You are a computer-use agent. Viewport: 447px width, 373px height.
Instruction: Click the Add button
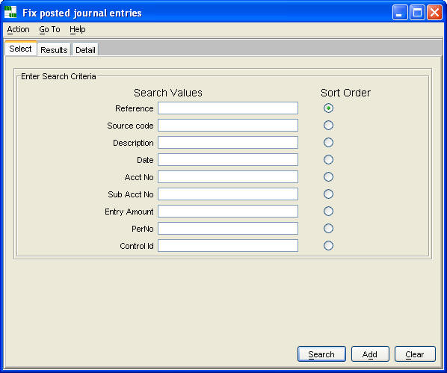click(370, 354)
